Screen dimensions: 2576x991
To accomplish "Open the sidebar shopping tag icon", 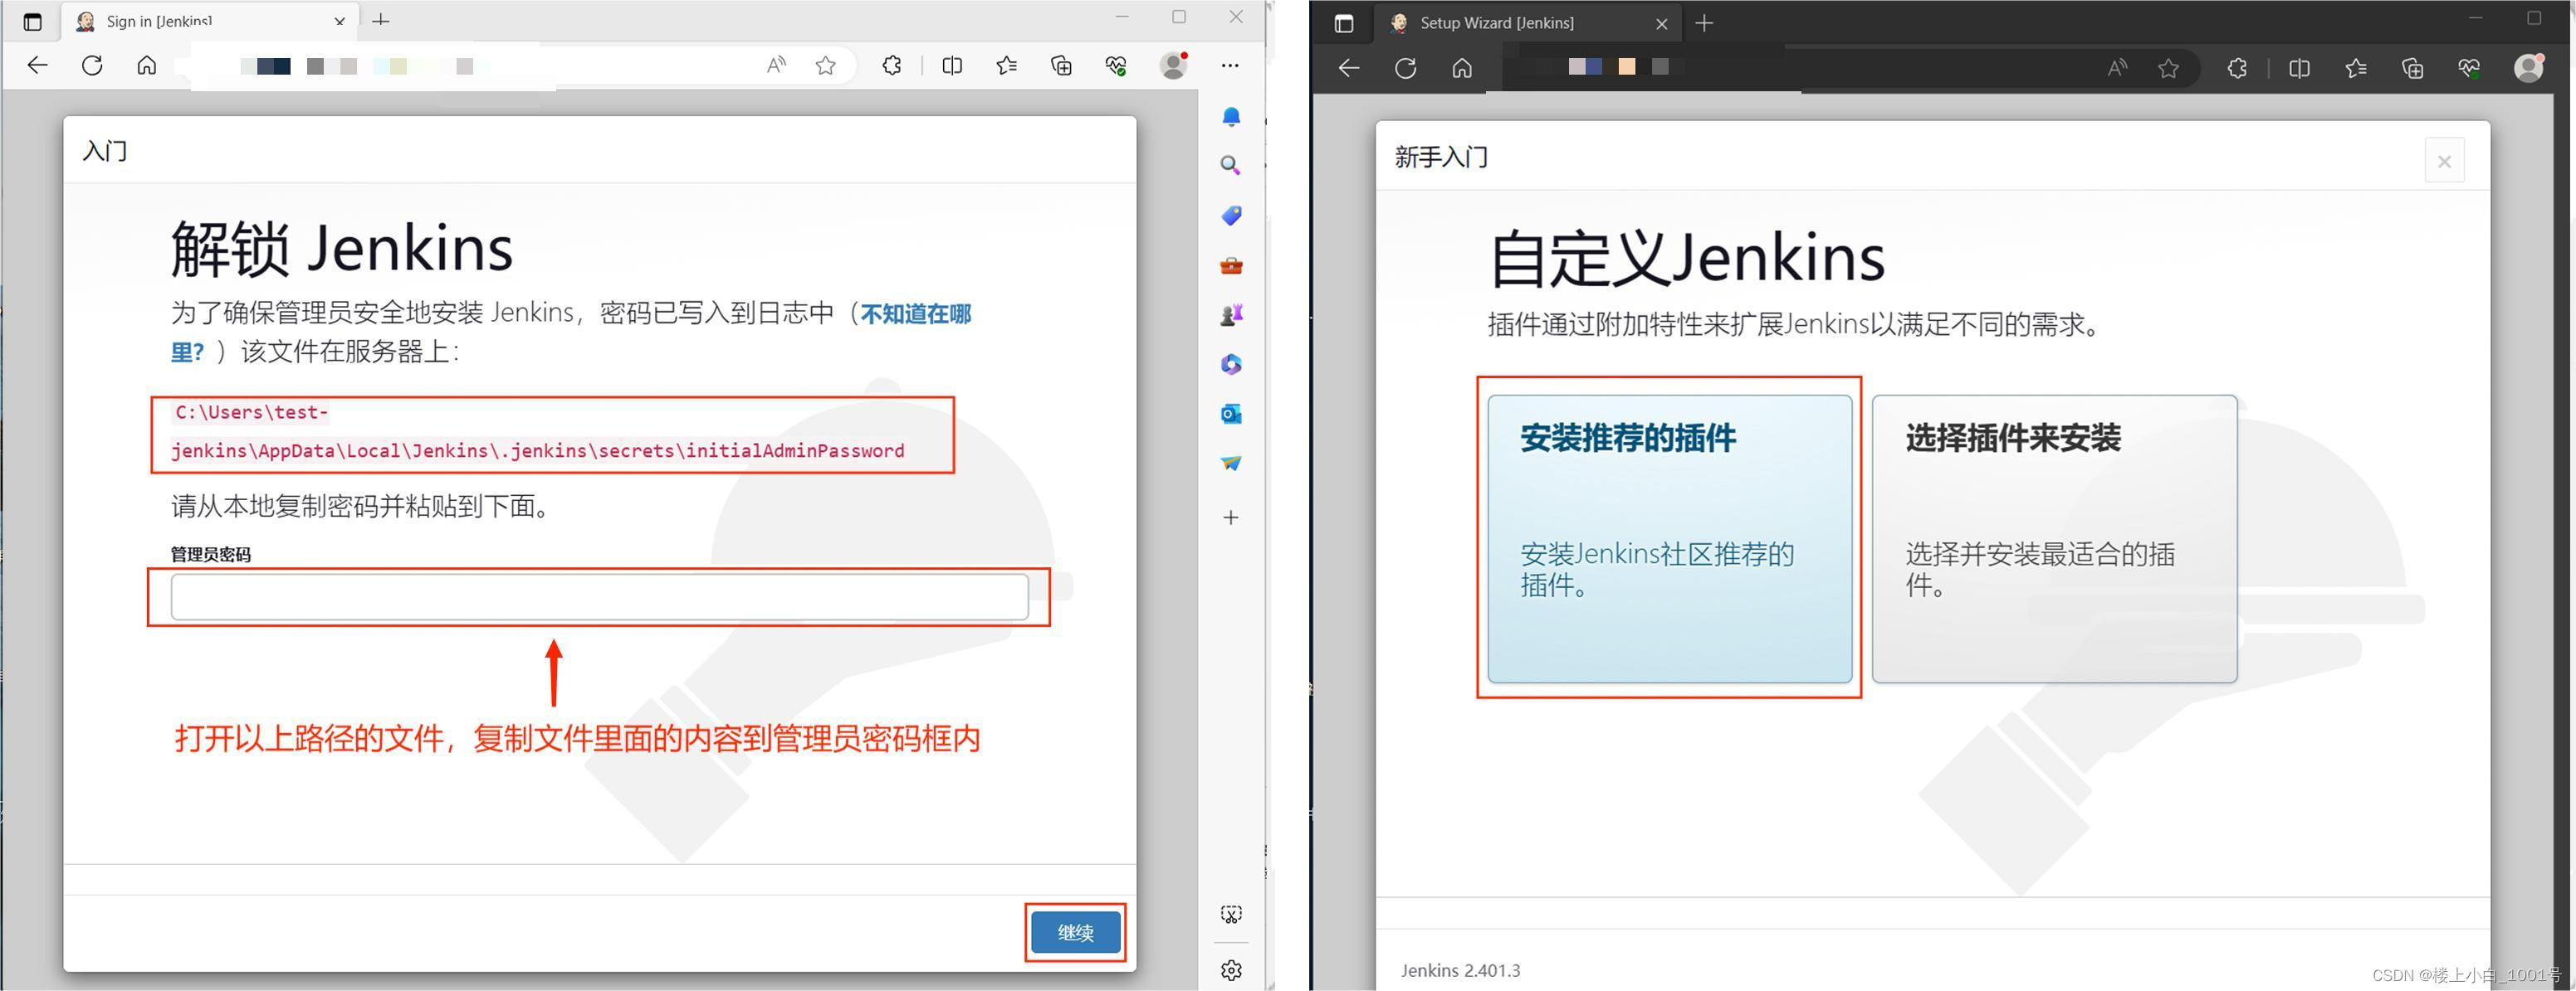I will (x=1231, y=216).
